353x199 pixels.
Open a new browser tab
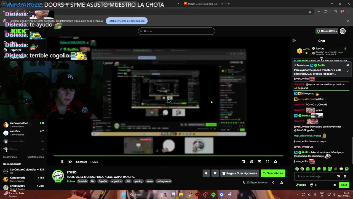(x=229, y=4)
